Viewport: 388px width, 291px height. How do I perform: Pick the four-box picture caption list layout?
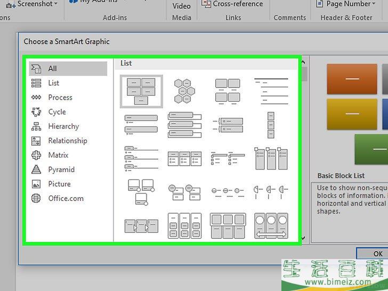(x=228, y=91)
